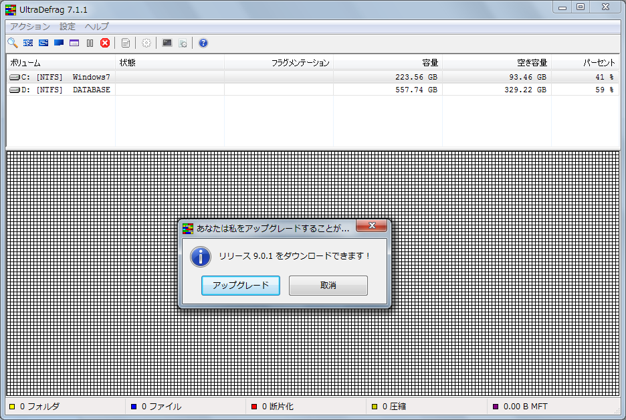
Task: Click the blue Help question mark icon
Action: coord(203,43)
